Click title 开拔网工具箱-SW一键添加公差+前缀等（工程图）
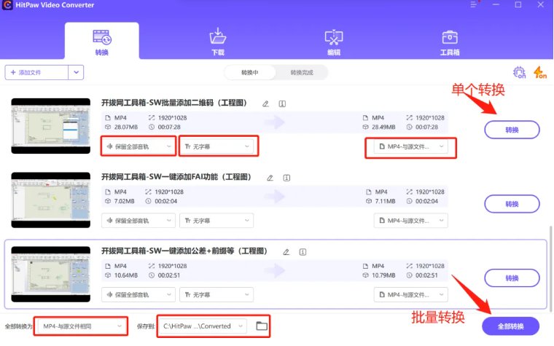The height and width of the screenshot is (346, 554). click(184, 251)
